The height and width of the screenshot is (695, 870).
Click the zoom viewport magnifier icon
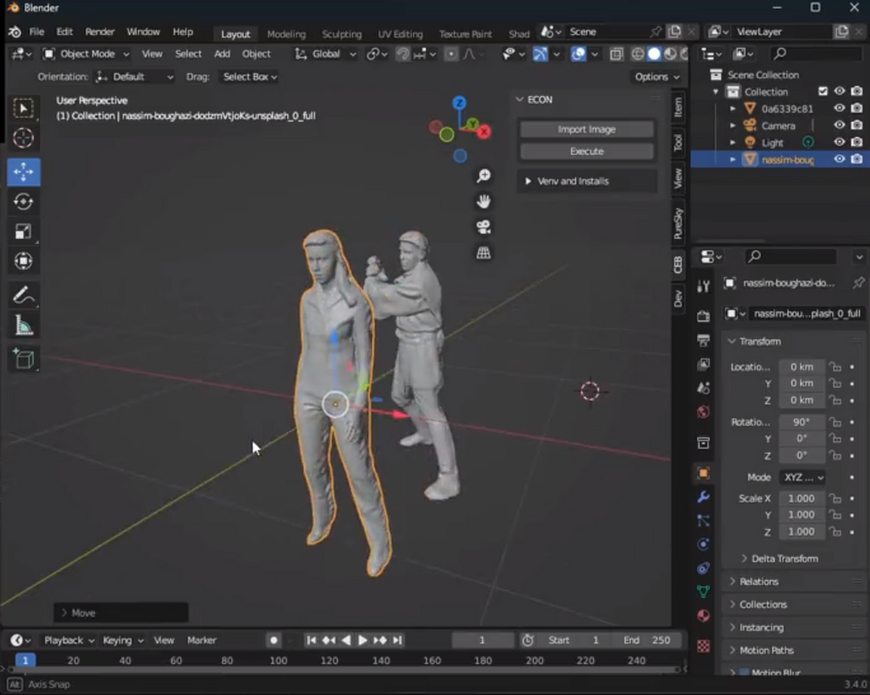click(483, 176)
